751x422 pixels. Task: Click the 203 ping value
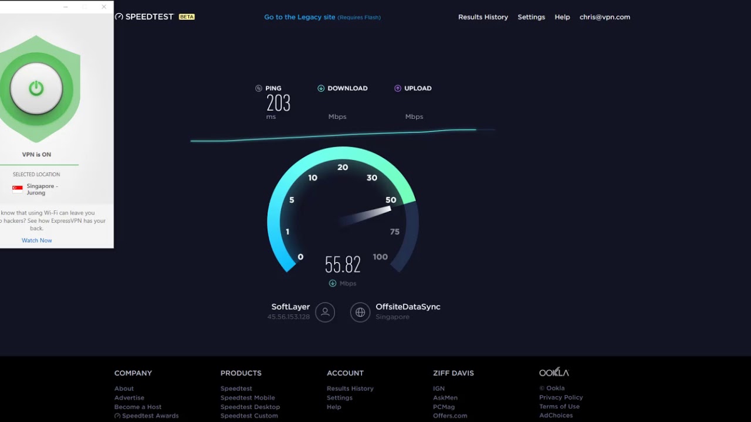279,104
